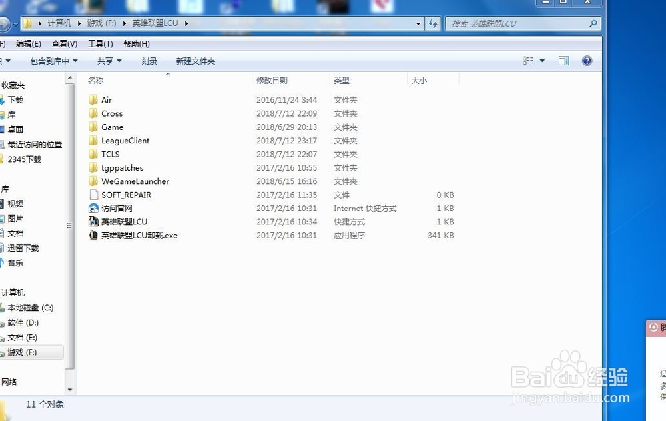Open the 工具(T) menu
The width and height of the screenshot is (666, 421).
[101, 44]
